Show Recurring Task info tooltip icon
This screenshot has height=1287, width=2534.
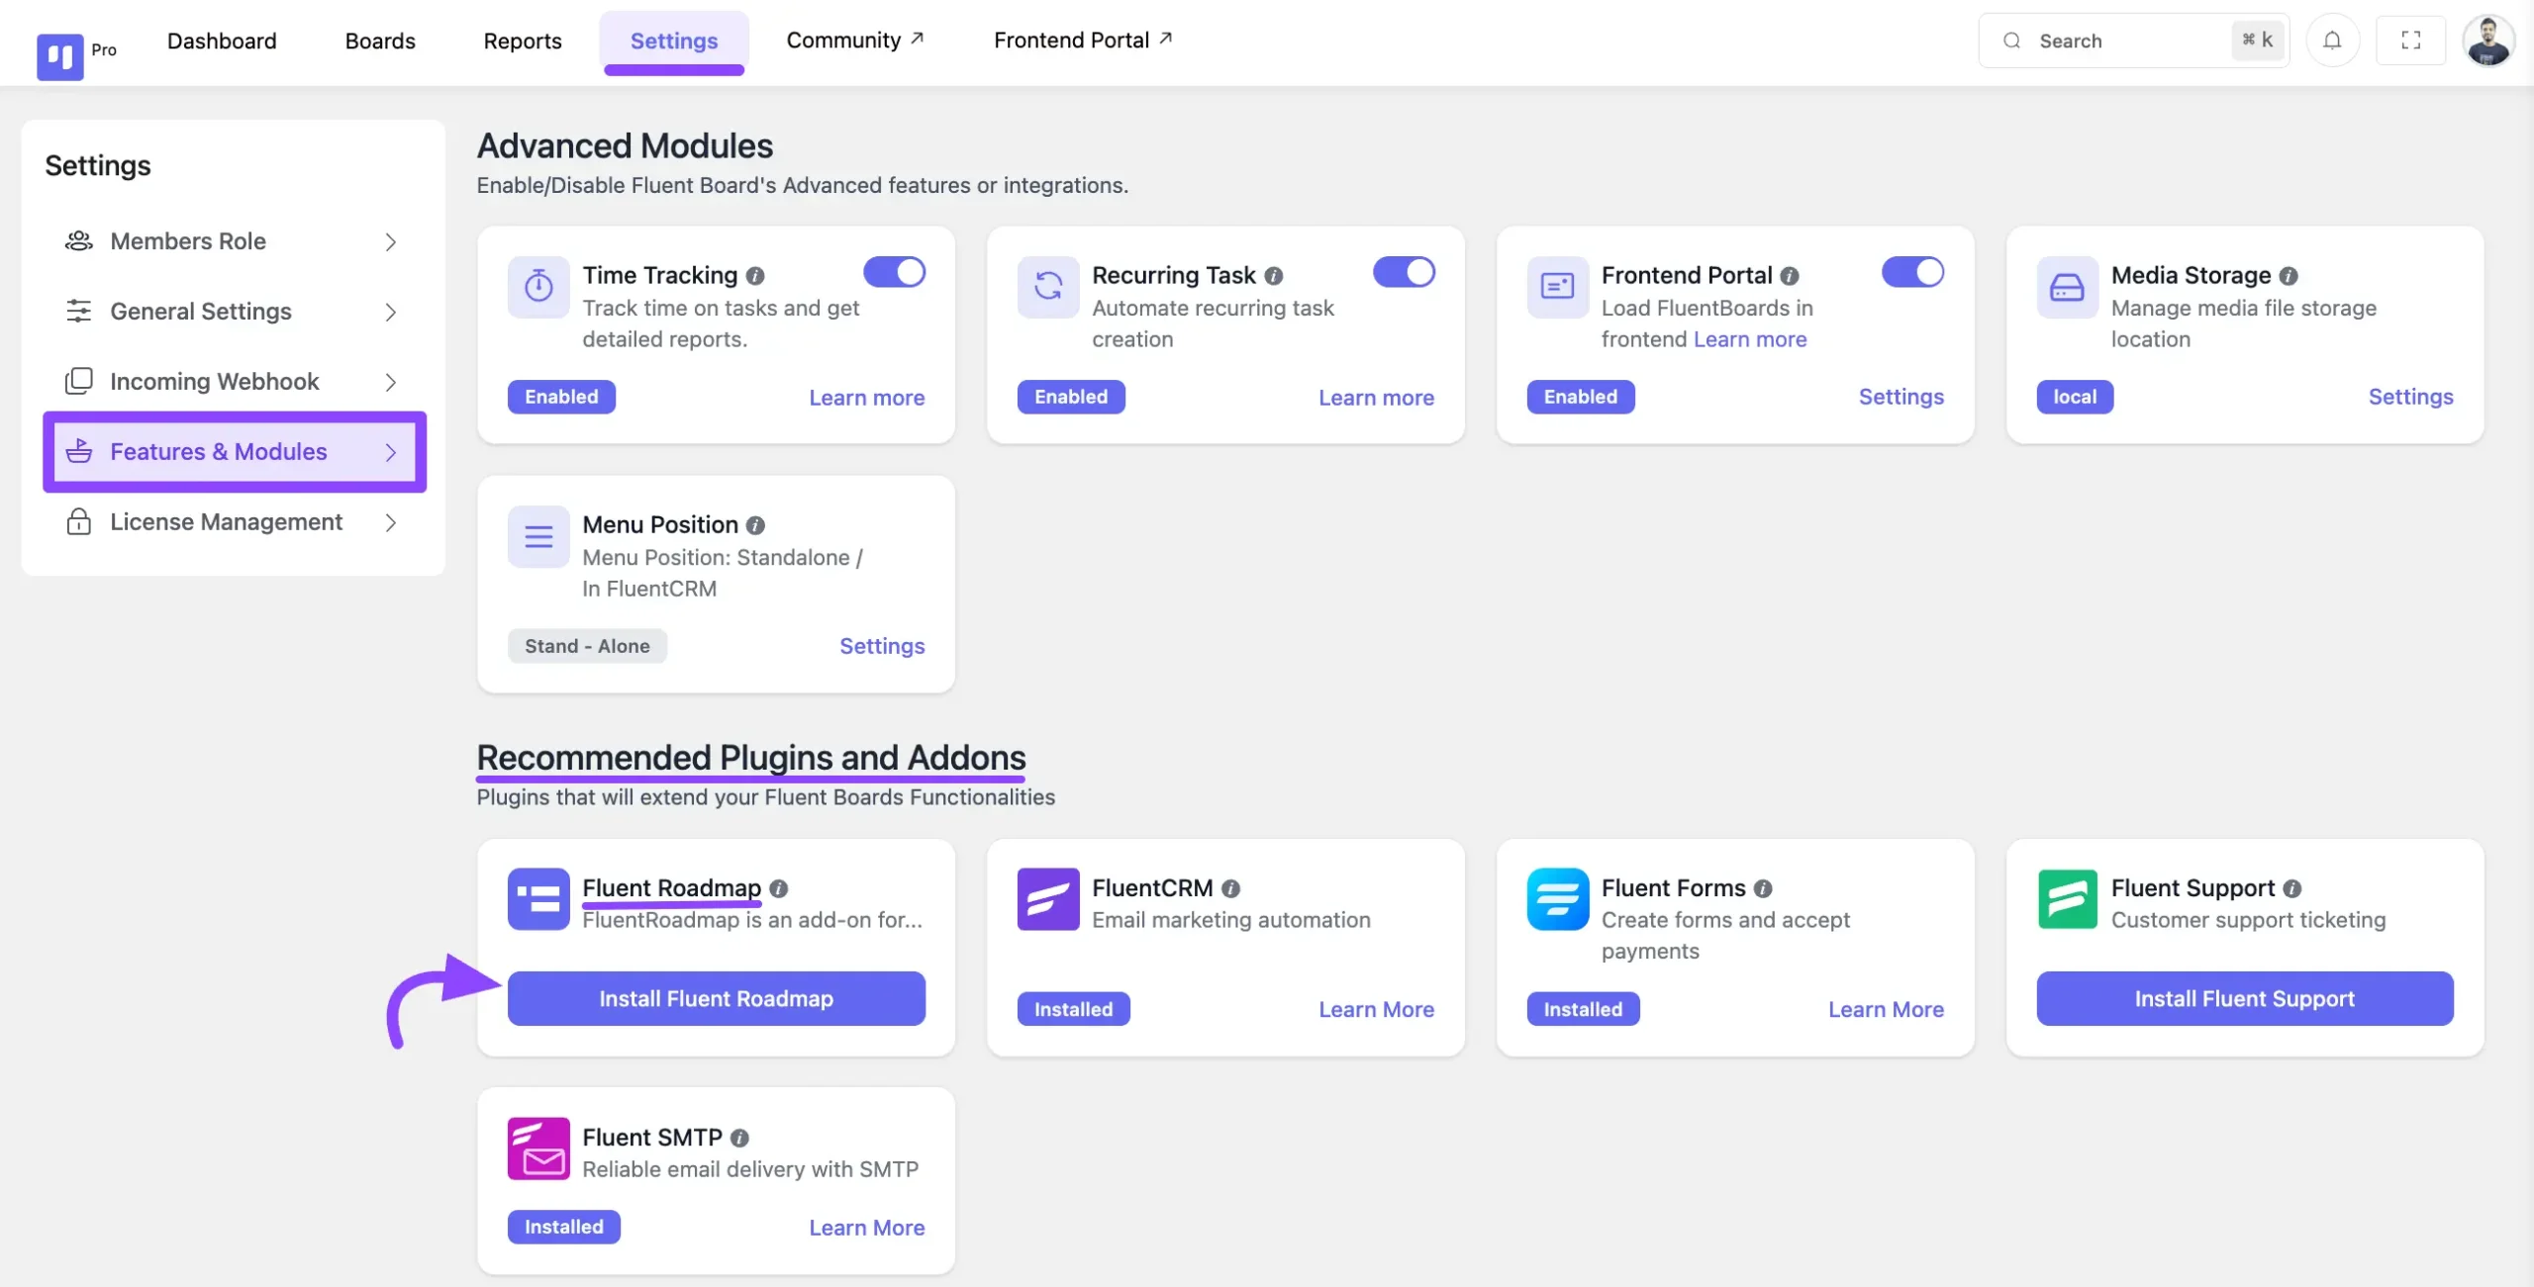1274,276
